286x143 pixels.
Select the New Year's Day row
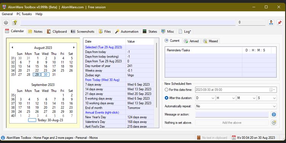[x=119, y=117]
